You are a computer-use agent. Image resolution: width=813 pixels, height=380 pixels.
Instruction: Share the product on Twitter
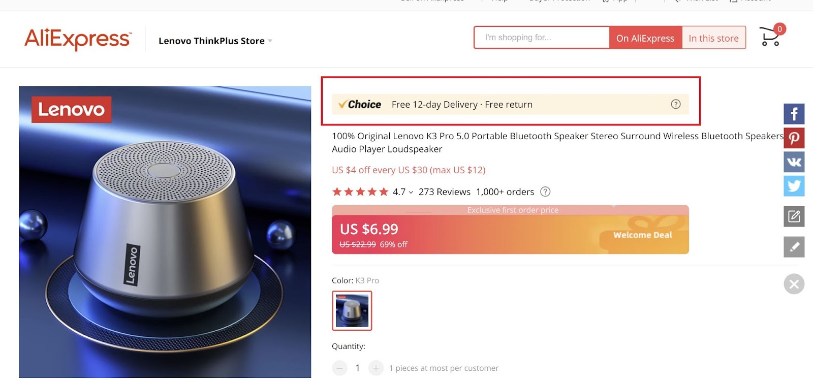coord(794,186)
